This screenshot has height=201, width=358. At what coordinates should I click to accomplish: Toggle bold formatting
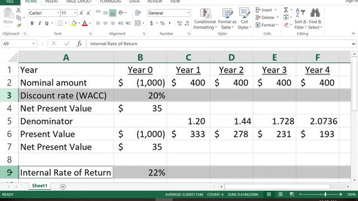point(32,23)
